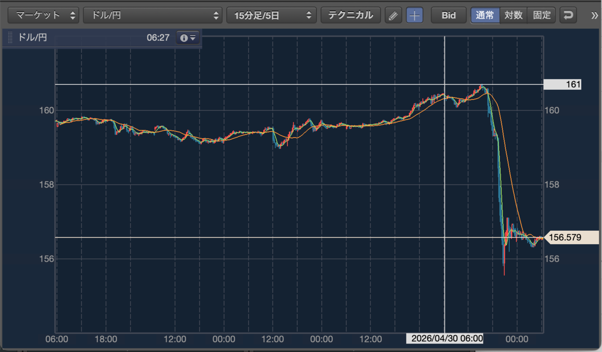The image size is (602, 352).
Task: Click the 2026/04/30 06:00 date label
Action: pos(445,338)
